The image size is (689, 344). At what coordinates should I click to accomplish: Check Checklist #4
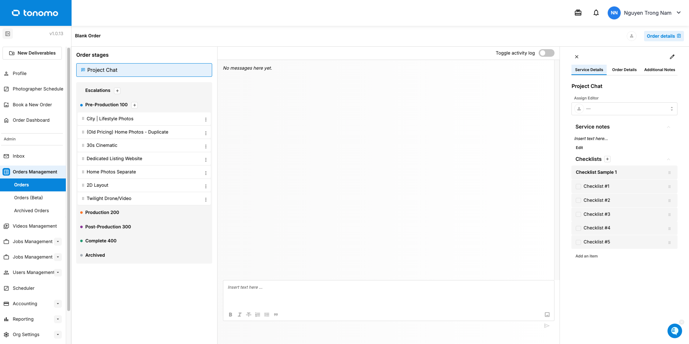coord(578,228)
